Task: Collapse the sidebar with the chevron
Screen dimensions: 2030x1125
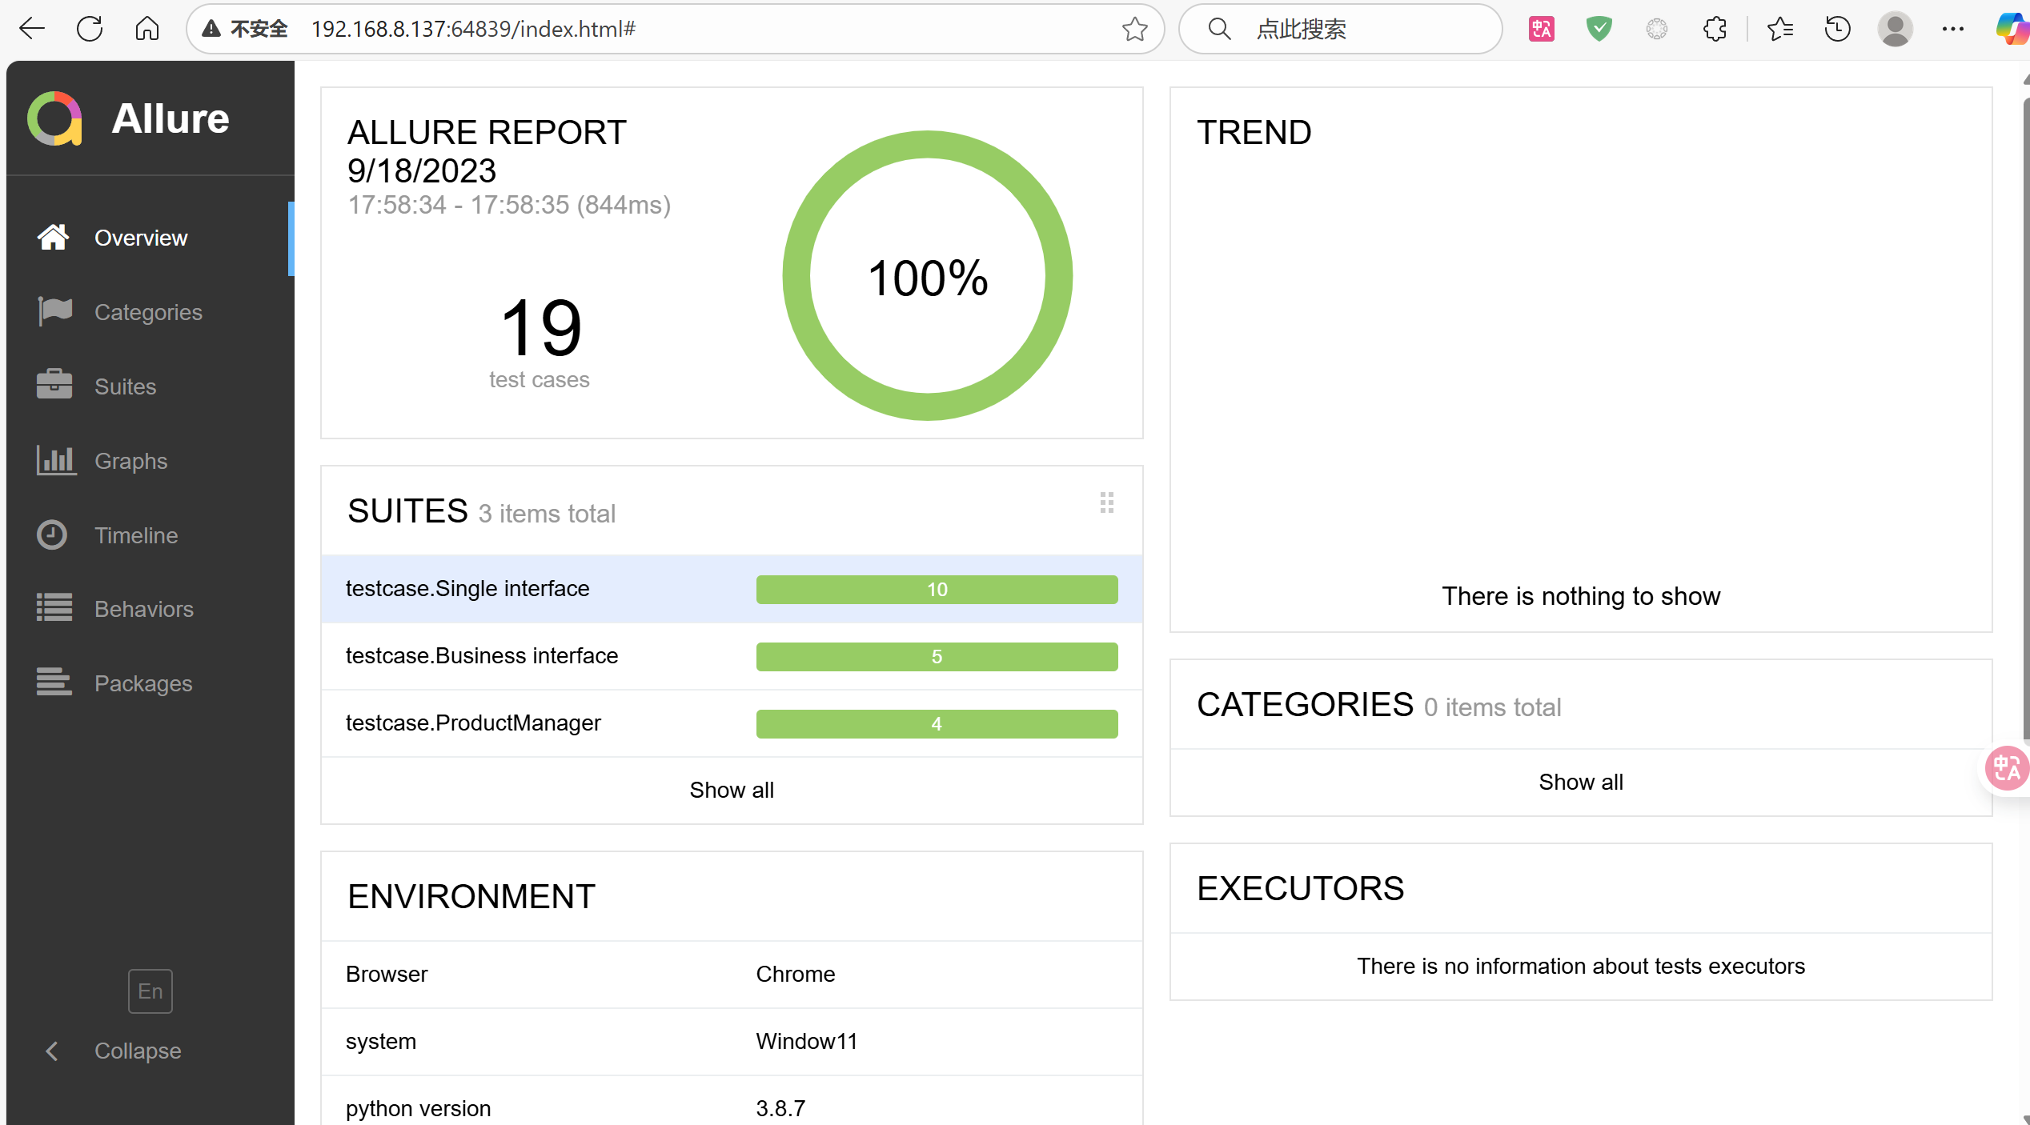Action: [53, 1050]
